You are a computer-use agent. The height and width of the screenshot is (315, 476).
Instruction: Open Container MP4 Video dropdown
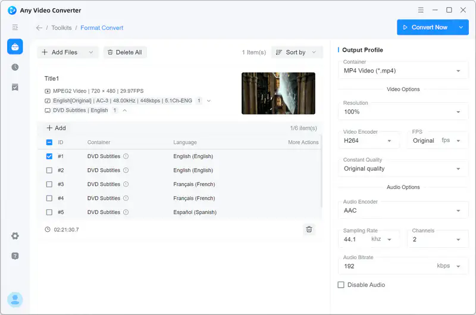pos(403,71)
